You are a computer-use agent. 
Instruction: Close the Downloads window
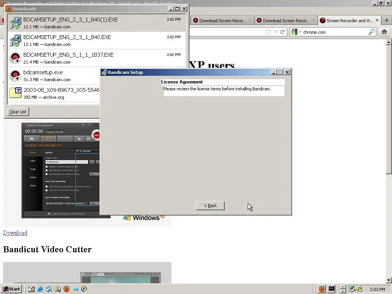pos(184,9)
